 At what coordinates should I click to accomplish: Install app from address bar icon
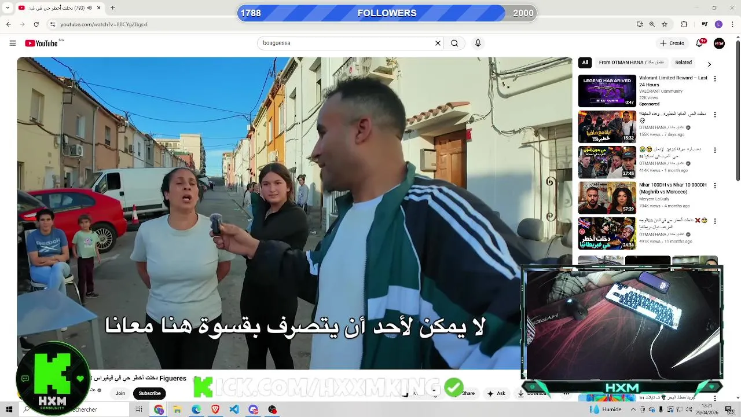pos(640,24)
